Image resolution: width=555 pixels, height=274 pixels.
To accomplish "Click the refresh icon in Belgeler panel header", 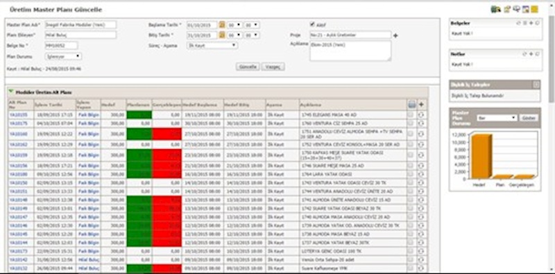I will click(519, 24).
